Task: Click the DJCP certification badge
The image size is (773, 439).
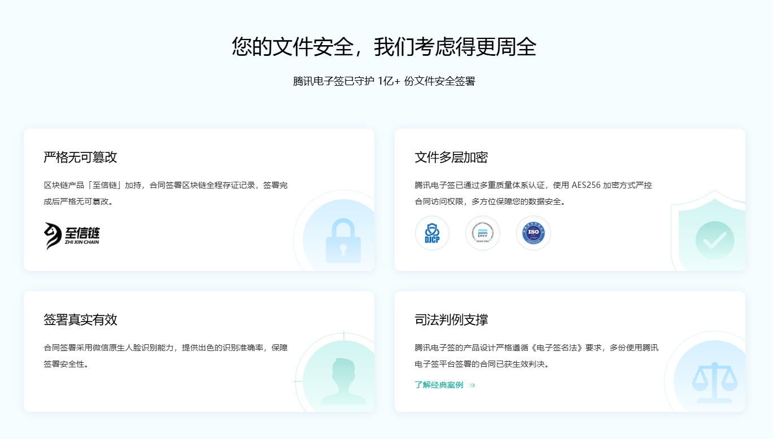Action: [431, 232]
